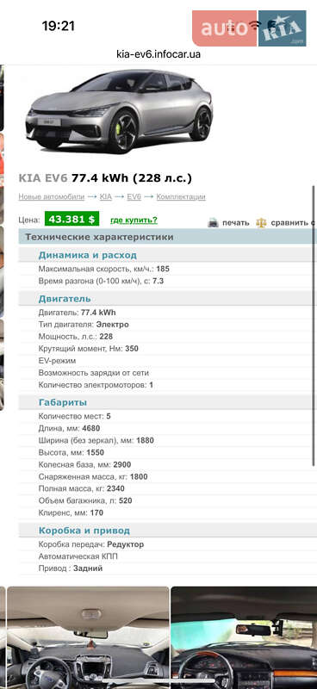Select the Количество электромоторов: 1 row

(167, 385)
